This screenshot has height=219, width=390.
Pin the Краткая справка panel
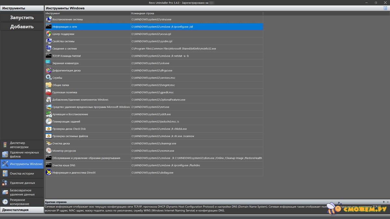pos(383,202)
